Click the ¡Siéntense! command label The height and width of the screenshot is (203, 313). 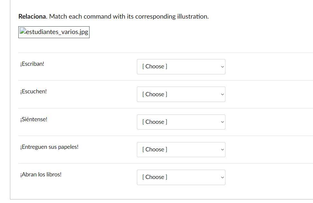[x=34, y=119]
